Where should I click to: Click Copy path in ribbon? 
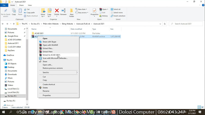point(29,13)
